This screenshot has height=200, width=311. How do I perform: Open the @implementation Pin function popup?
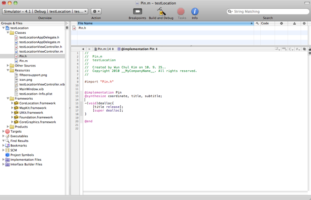pyautogui.click(x=137, y=49)
